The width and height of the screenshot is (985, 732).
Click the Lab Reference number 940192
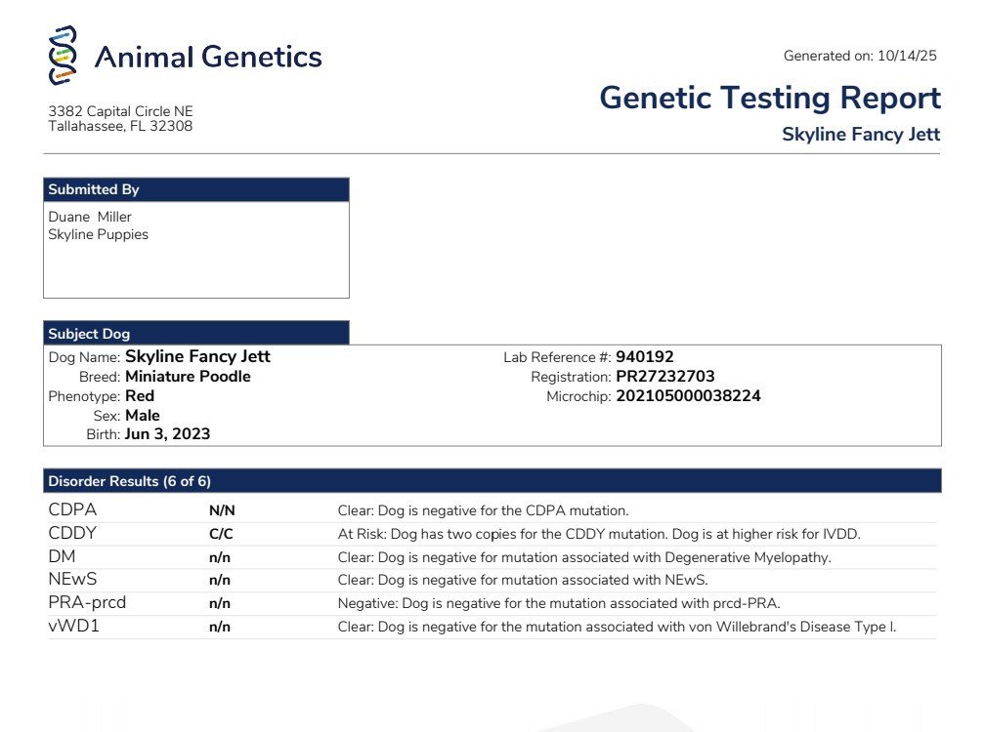pos(644,357)
